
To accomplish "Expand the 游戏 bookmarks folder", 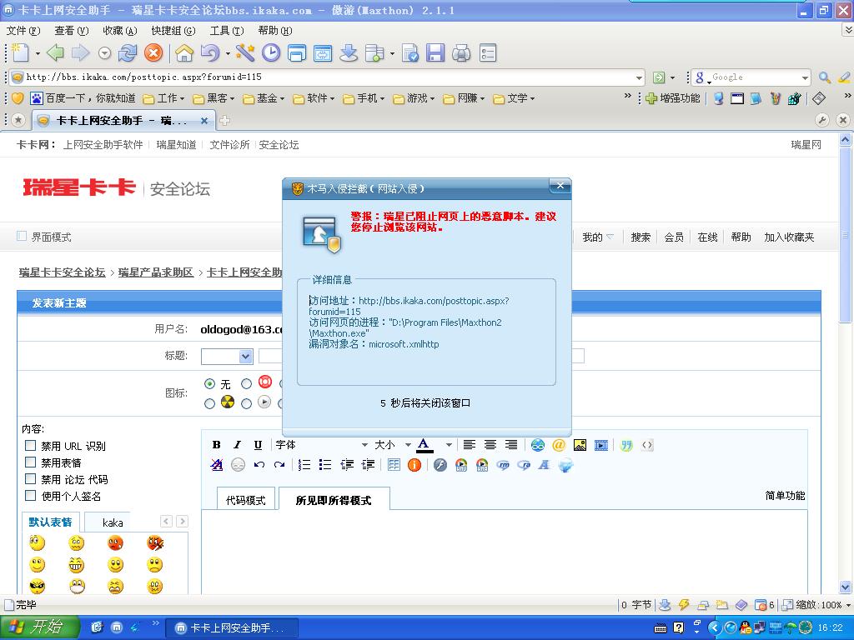I will click(x=414, y=98).
